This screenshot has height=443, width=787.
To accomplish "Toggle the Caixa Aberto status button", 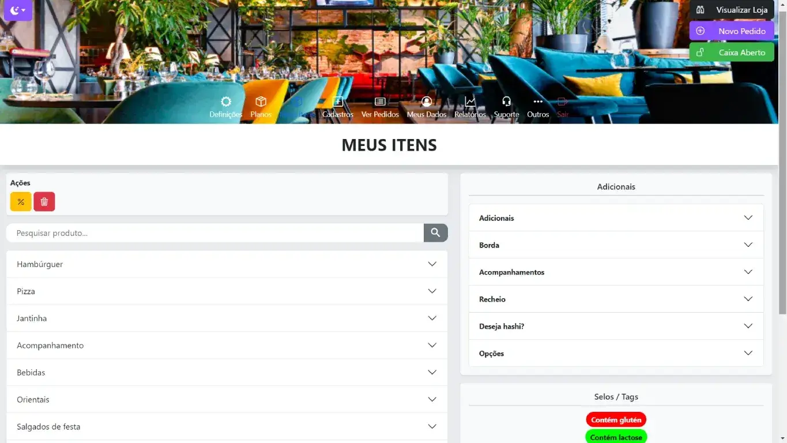I will click(x=732, y=52).
